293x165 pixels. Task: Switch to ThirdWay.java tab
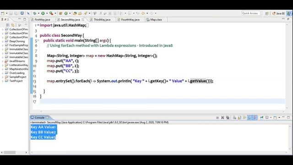(x=102, y=19)
